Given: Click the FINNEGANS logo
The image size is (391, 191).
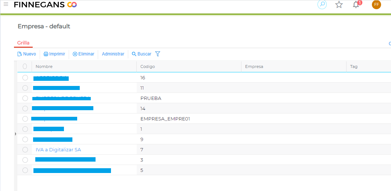Looking at the screenshot, I should (x=46, y=4).
